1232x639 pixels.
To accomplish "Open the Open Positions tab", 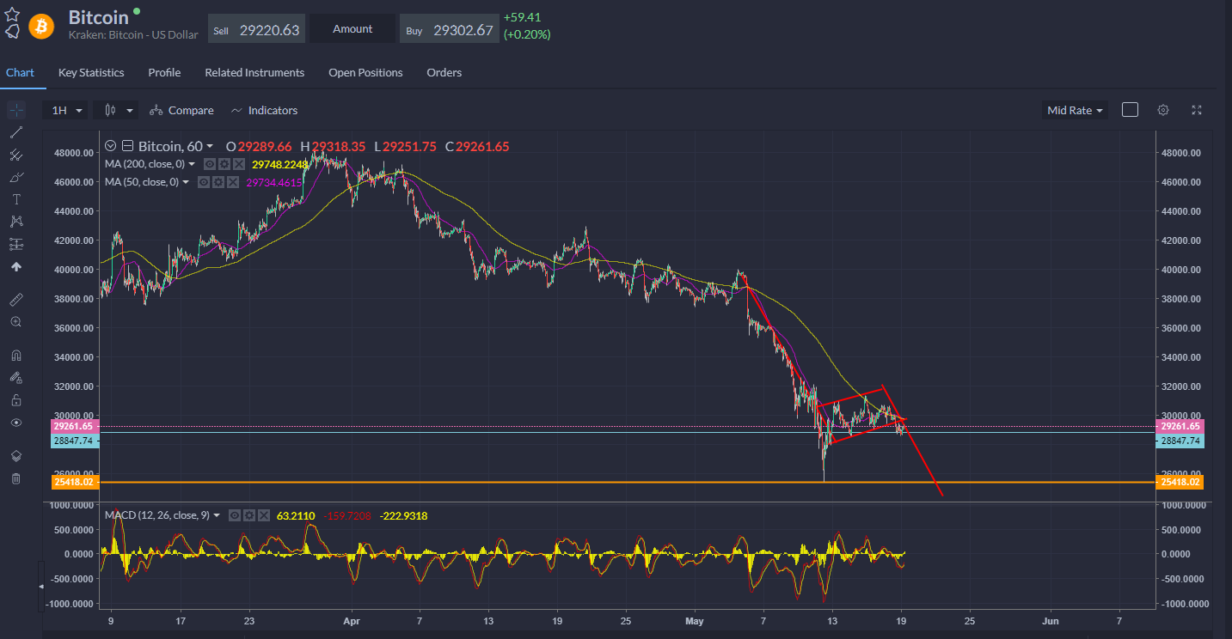I will [365, 73].
